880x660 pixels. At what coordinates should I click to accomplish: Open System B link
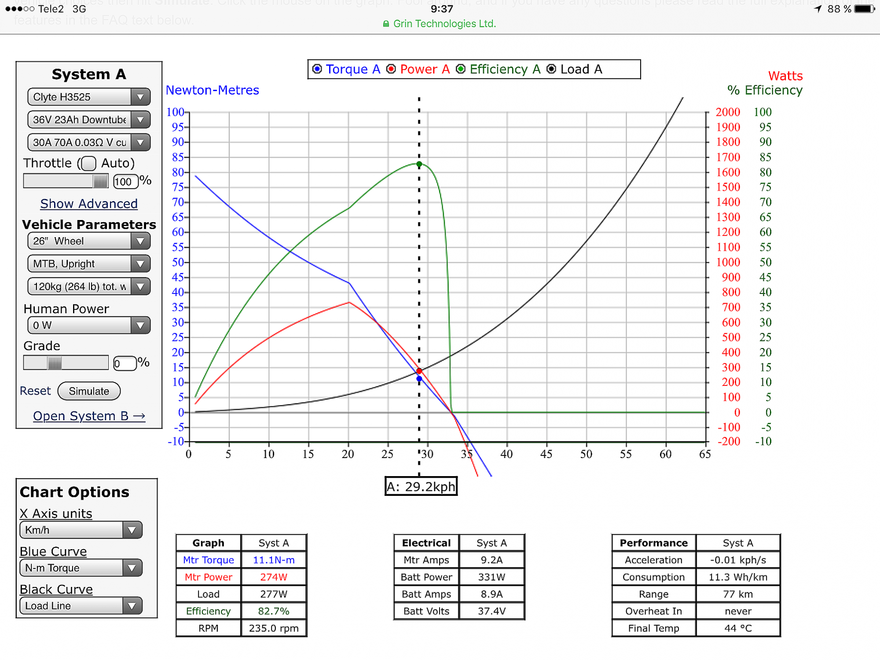(89, 416)
